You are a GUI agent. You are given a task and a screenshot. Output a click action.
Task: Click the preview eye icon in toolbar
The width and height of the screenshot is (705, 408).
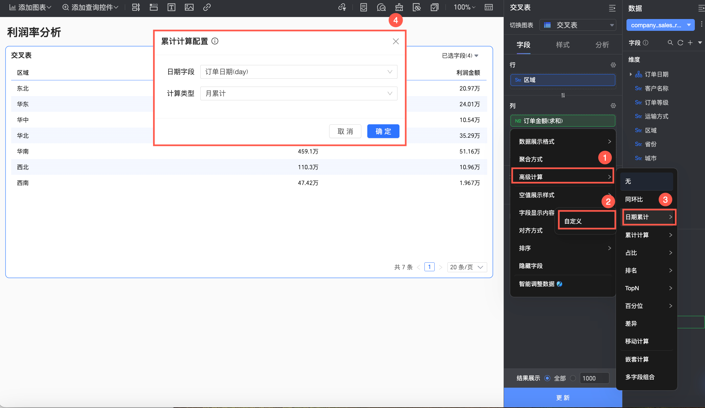[x=417, y=7]
